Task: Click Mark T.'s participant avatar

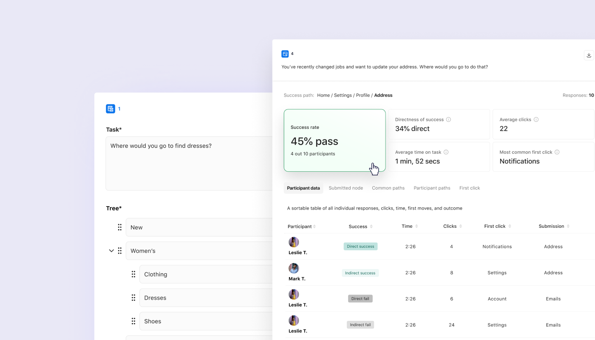Action: [x=294, y=269]
